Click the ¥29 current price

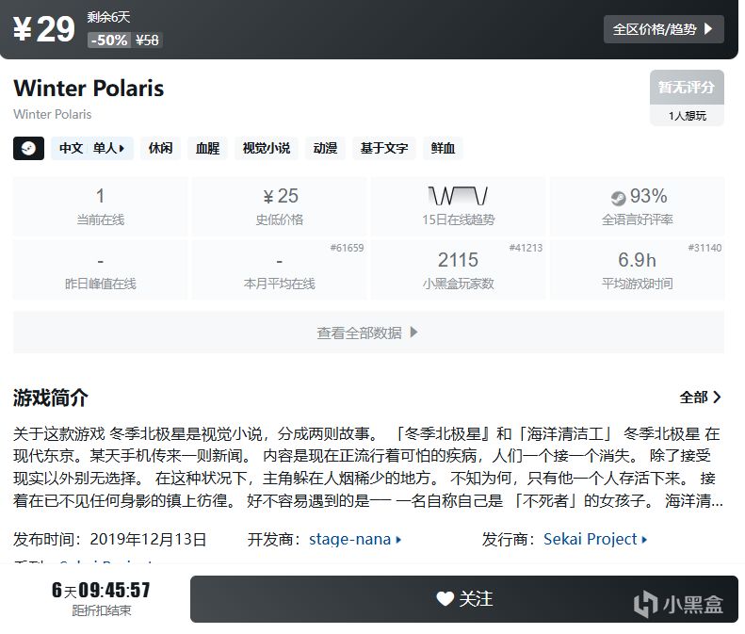[x=43, y=29]
